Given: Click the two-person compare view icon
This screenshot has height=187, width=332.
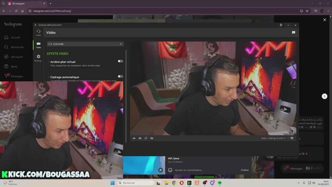Looking at the screenshot, I should coord(140,138).
